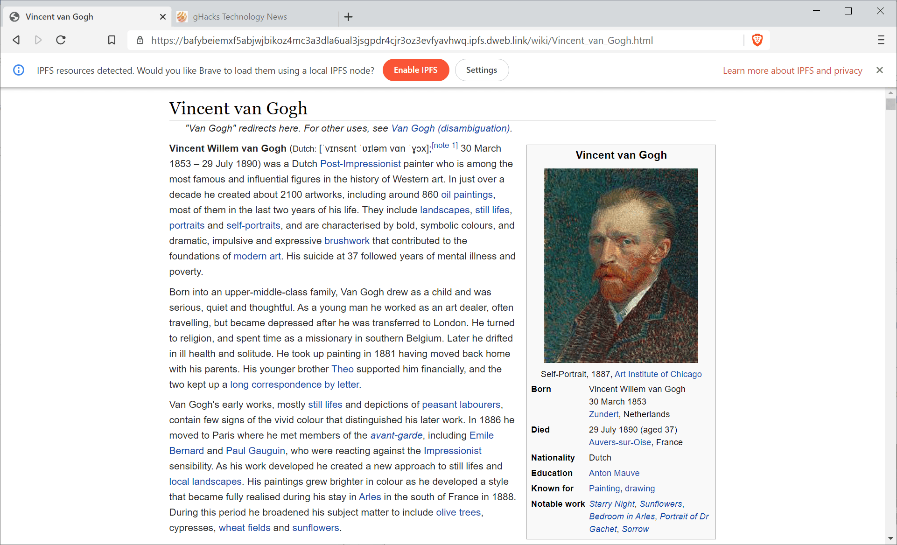Open the Brave hamburger menu

point(881,40)
